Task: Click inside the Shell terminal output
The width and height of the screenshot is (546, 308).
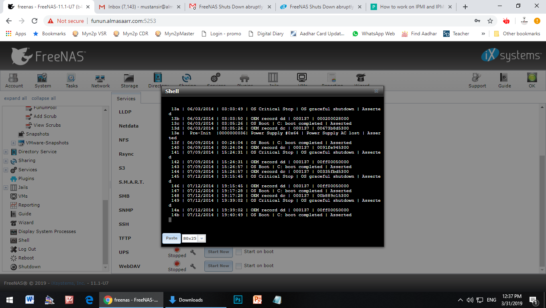Action: click(x=273, y=164)
